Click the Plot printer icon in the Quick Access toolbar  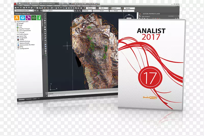pos(30,3)
